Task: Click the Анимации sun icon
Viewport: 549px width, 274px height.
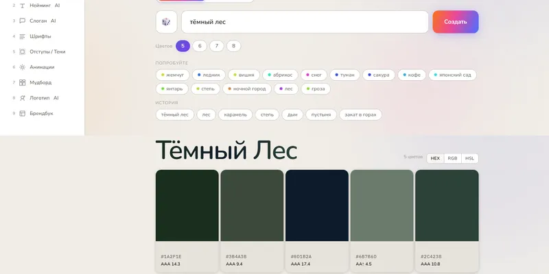Action: pyautogui.click(x=23, y=67)
